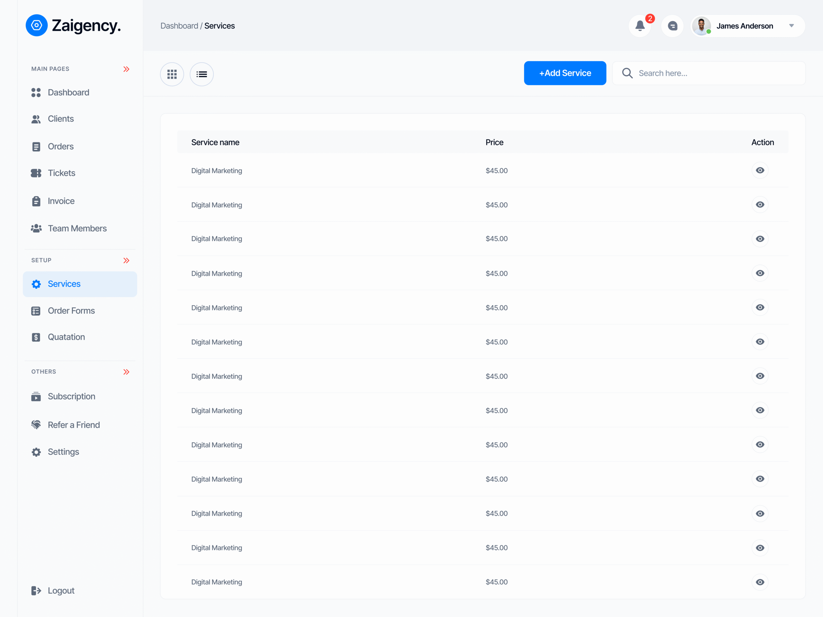
Task: Click James Anderson's avatar photo
Action: (x=701, y=26)
